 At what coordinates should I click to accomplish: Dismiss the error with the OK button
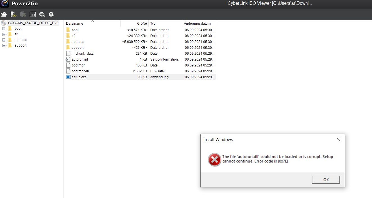(x=326, y=180)
